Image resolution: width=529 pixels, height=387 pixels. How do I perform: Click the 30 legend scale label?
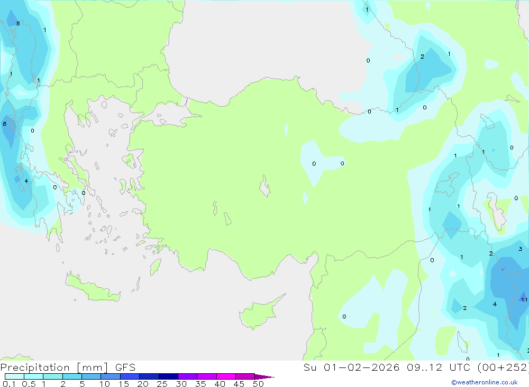point(181,384)
